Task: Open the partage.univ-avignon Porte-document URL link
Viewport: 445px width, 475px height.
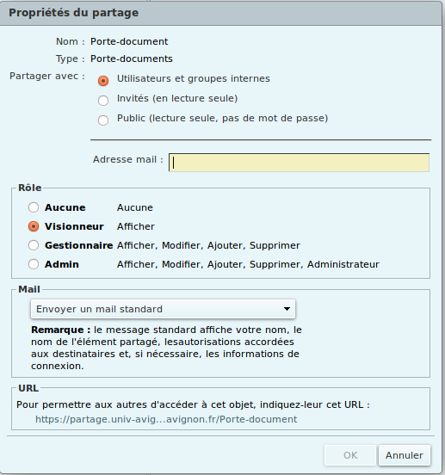Action: click(166, 419)
